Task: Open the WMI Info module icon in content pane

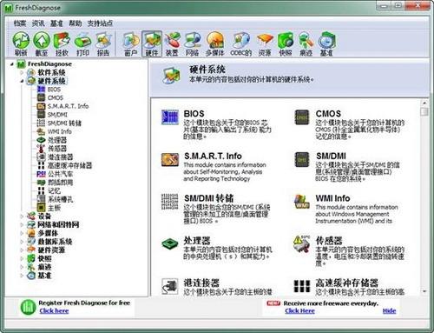Action: (x=302, y=202)
